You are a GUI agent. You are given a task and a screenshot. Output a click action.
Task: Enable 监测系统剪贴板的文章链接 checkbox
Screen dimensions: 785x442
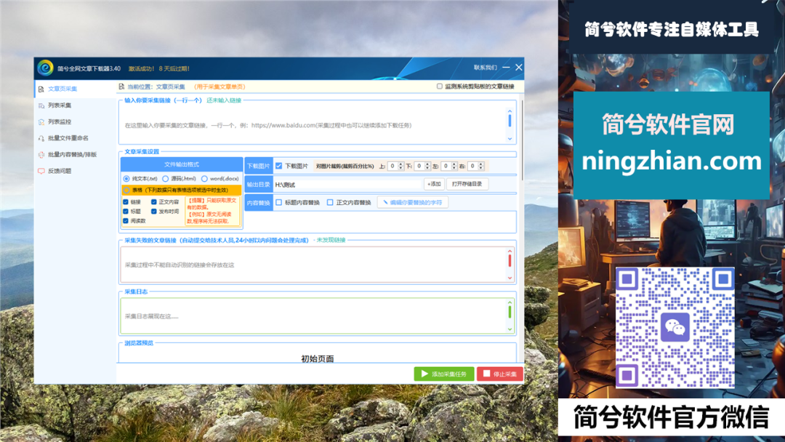[x=440, y=87]
